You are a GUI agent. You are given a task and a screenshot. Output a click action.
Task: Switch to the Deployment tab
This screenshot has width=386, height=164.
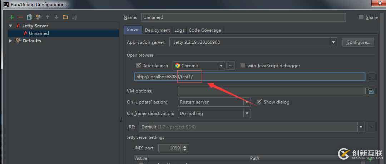157,30
